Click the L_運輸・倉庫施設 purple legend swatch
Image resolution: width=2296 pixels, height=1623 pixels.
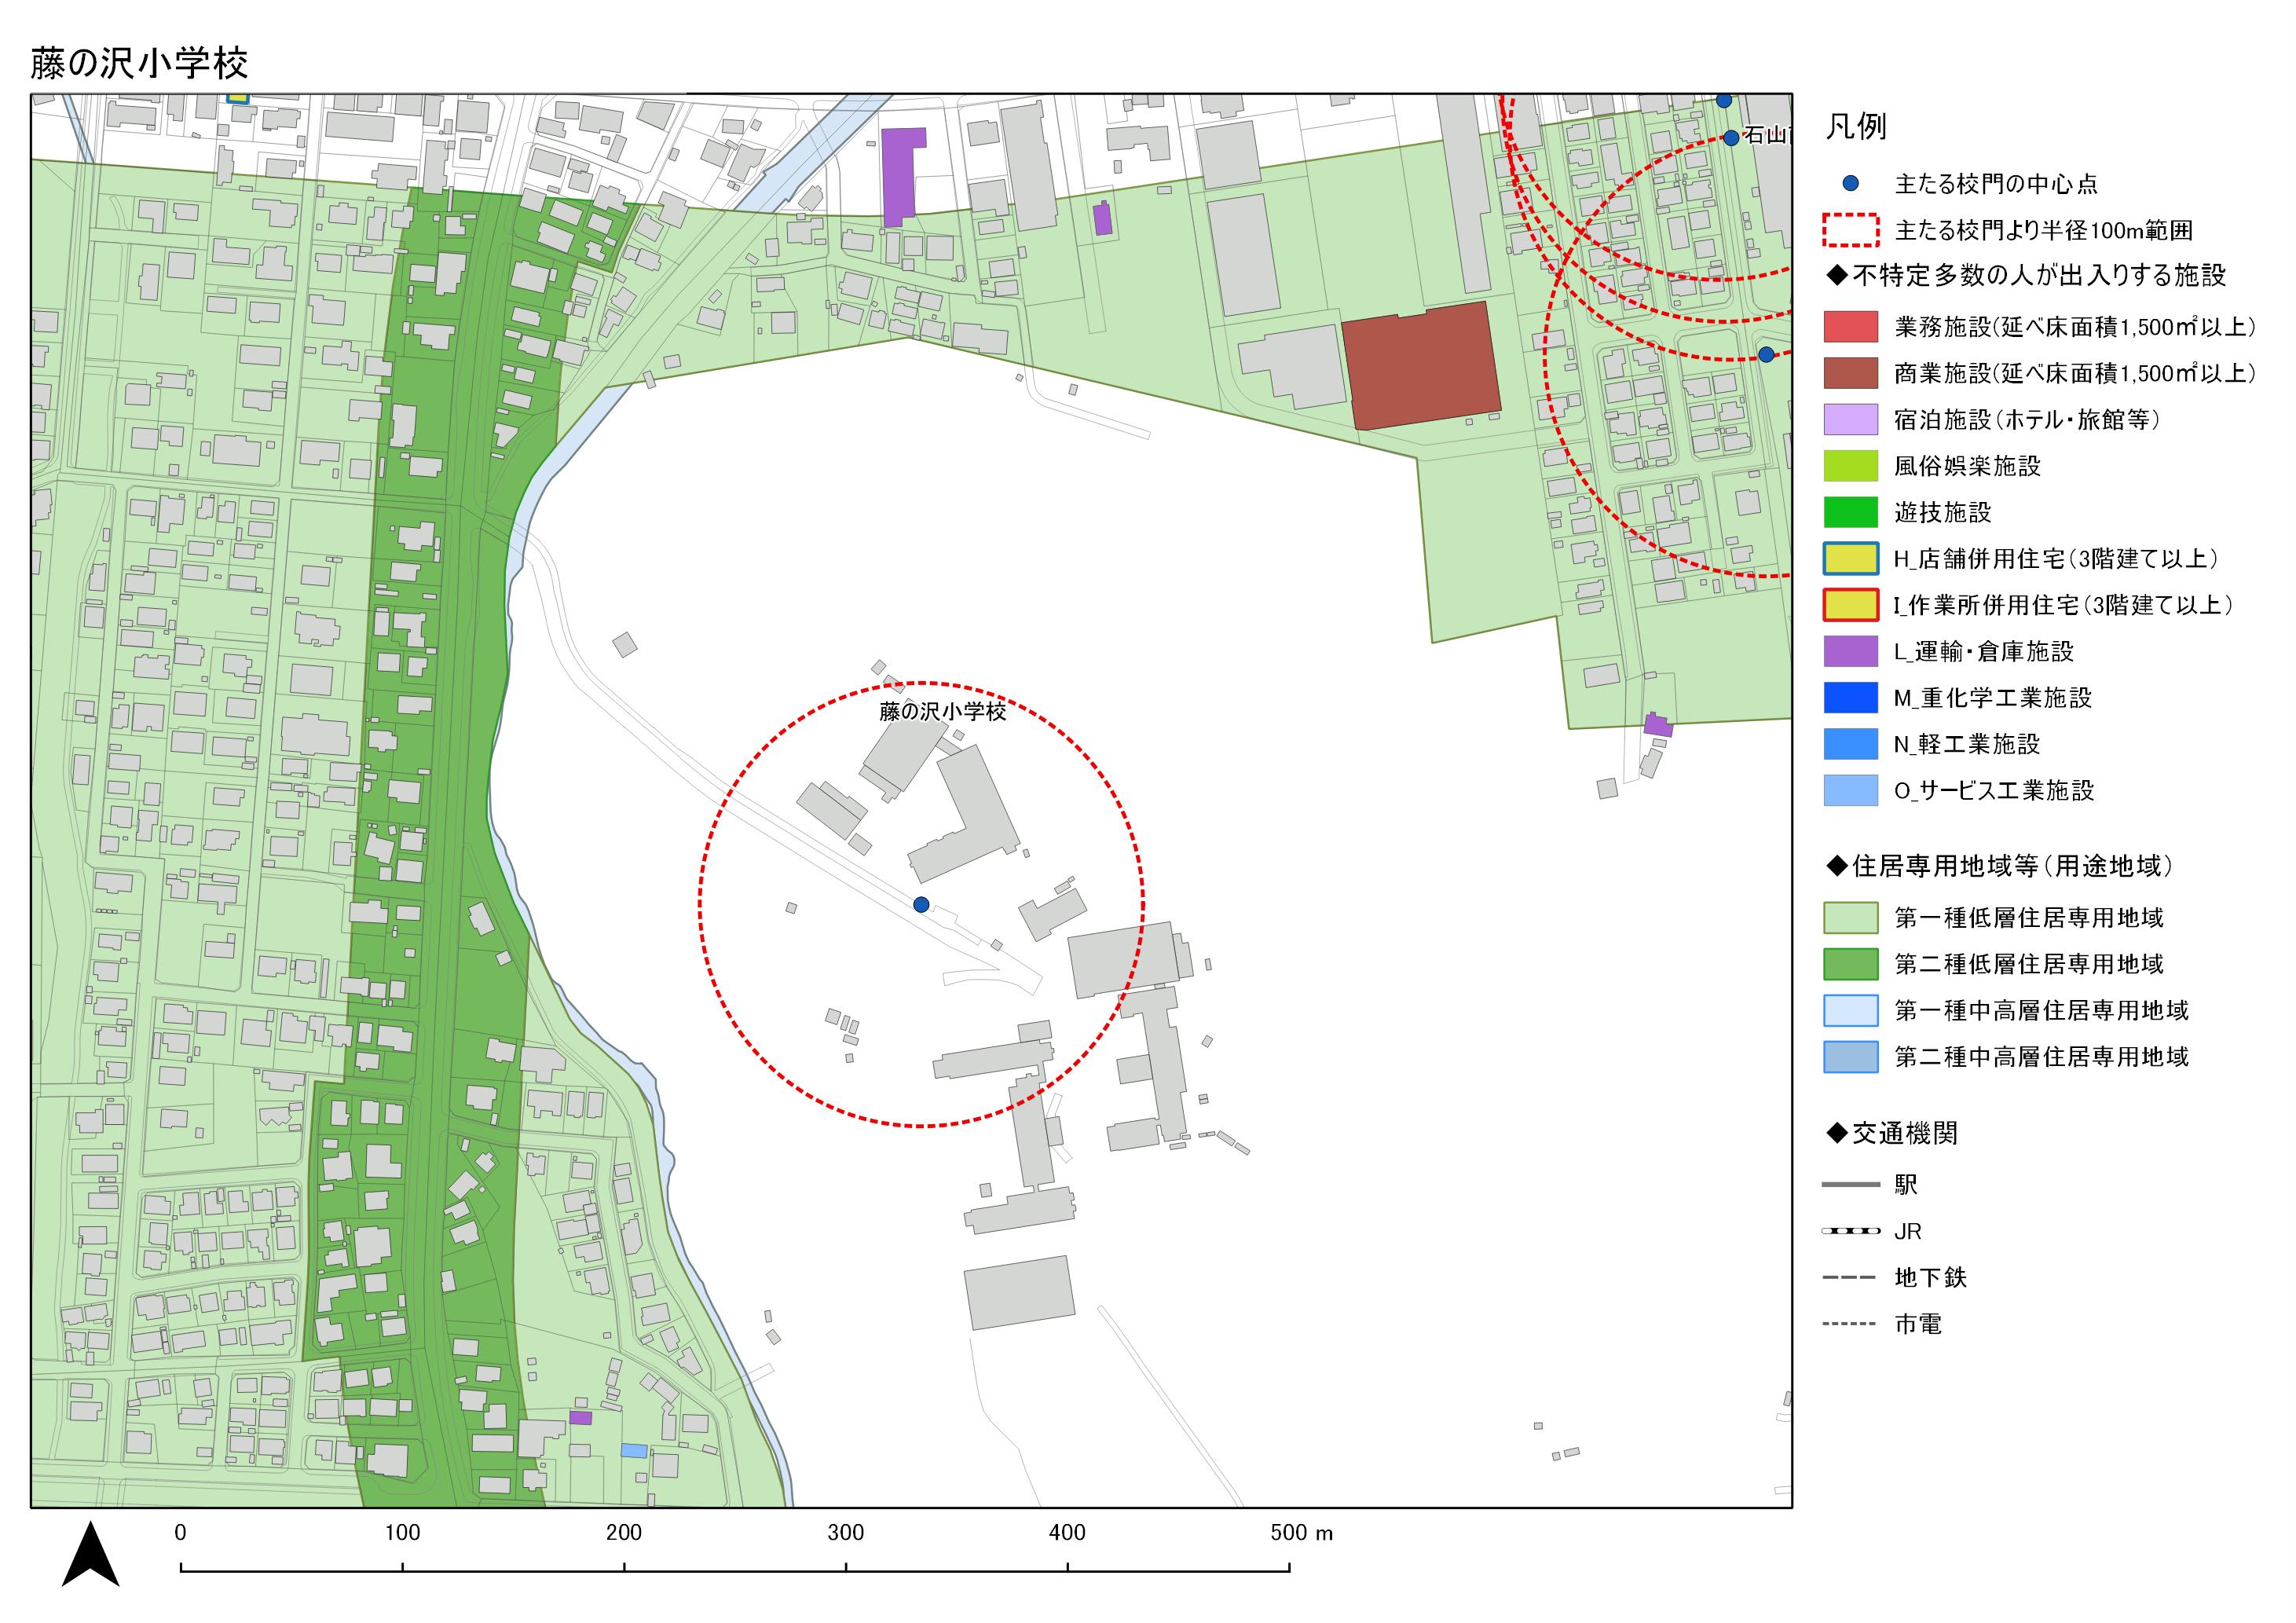pyautogui.click(x=1851, y=651)
